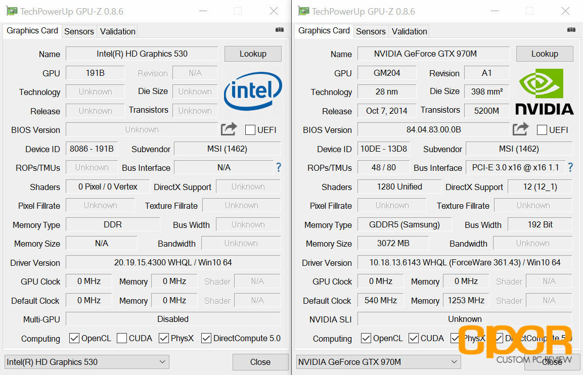Viewport: 583px width, 375px height.
Task: Toggle the UEFI checkbox in Intel window
Action: click(250, 130)
